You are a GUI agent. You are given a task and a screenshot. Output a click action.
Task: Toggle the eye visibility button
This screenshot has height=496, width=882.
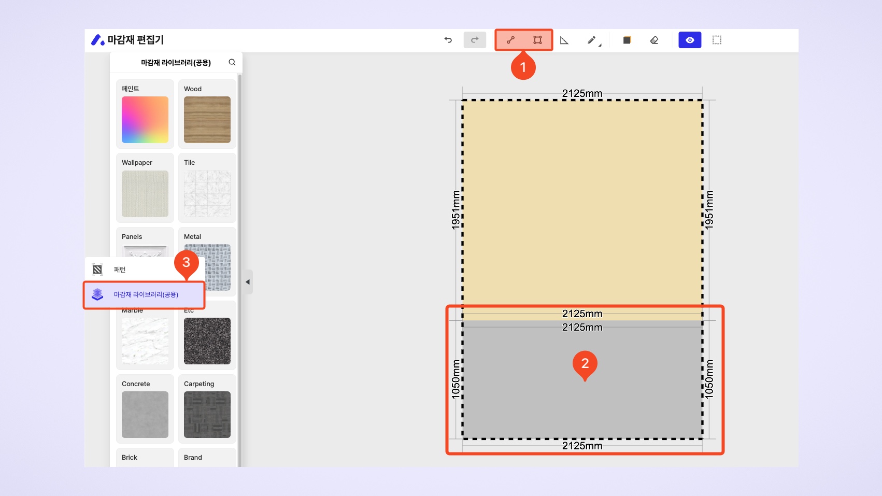690,40
